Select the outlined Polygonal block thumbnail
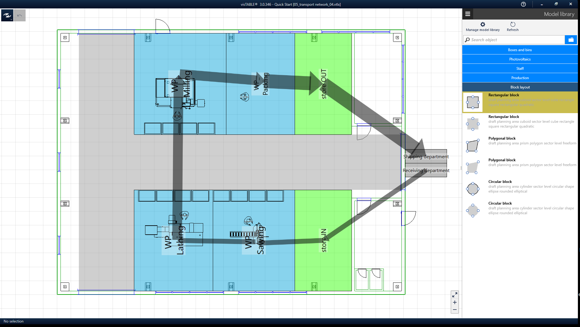580x327 pixels. [473, 146]
